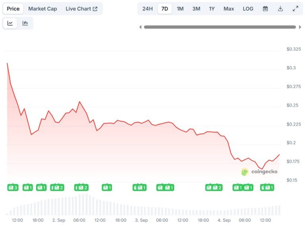Viewport: 305px width, 227px height.
Task: Select the 24H time range
Action: click(x=147, y=9)
